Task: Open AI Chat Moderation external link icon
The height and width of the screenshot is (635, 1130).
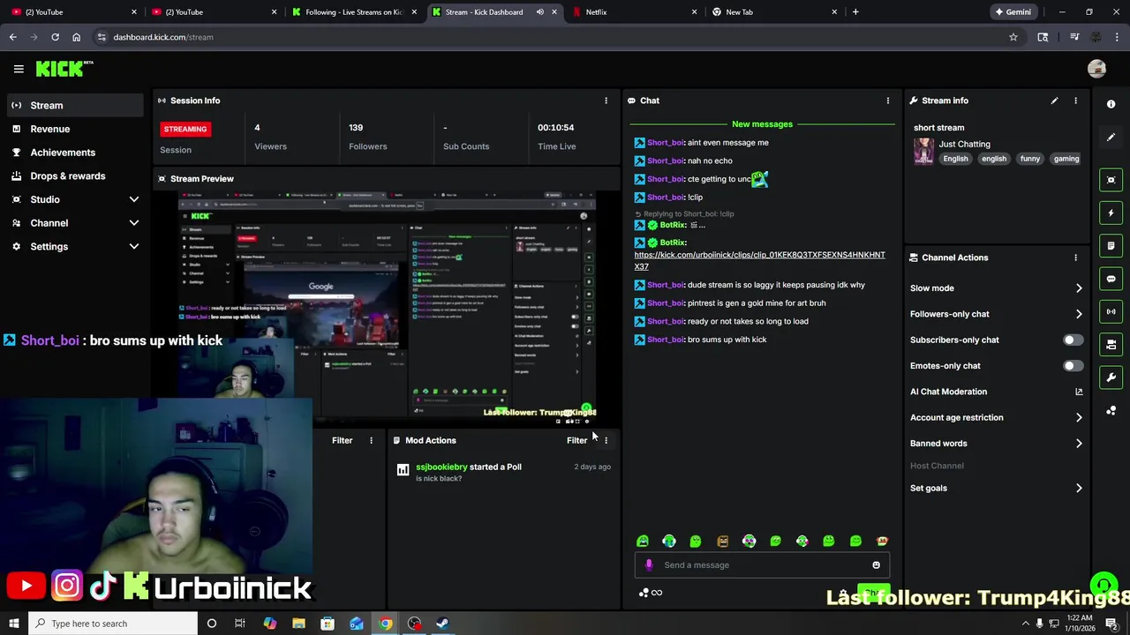Action: coord(1079,392)
